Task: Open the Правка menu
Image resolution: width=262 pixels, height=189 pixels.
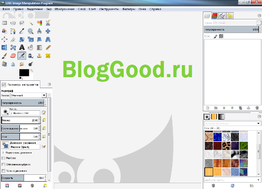Action: coord(18,9)
